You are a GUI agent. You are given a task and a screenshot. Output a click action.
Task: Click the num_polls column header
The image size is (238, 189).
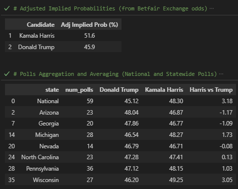pos(79,90)
